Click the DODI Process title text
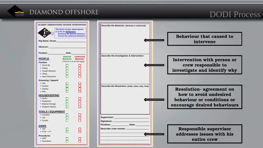The image size is (263, 148). tap(235, 14)
